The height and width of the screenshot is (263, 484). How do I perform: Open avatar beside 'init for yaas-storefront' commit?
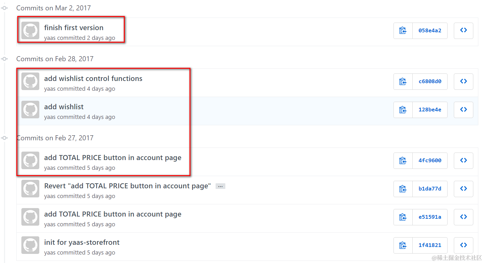[30, 245]
